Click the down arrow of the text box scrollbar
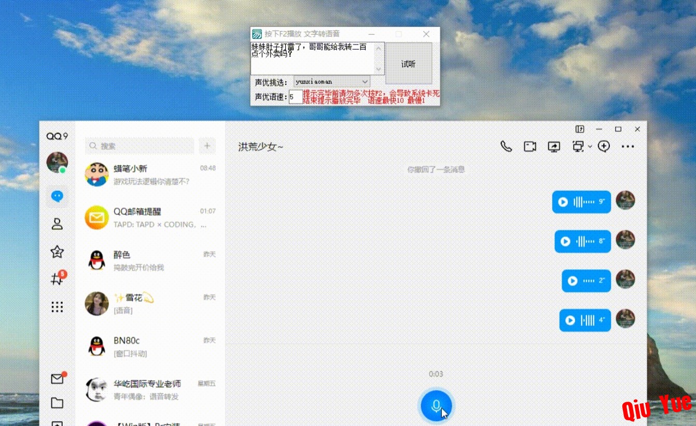 [379, 69]
